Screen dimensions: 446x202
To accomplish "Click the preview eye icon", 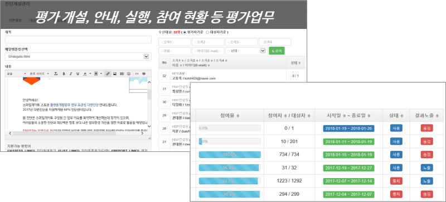I will [x=144, y=73].
